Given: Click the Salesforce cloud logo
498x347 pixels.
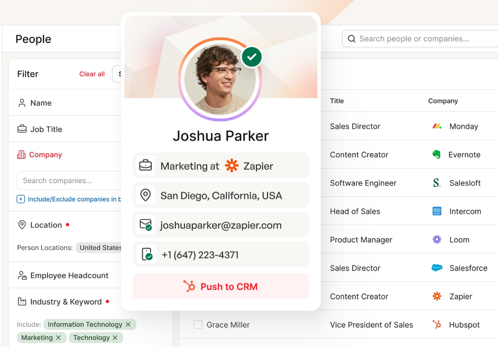Looking at the screenshot, I should (x=437, y=268).
